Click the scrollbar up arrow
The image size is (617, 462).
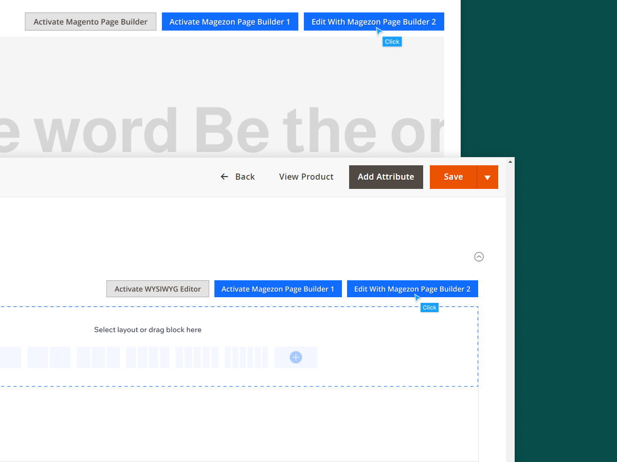point(510,162)
